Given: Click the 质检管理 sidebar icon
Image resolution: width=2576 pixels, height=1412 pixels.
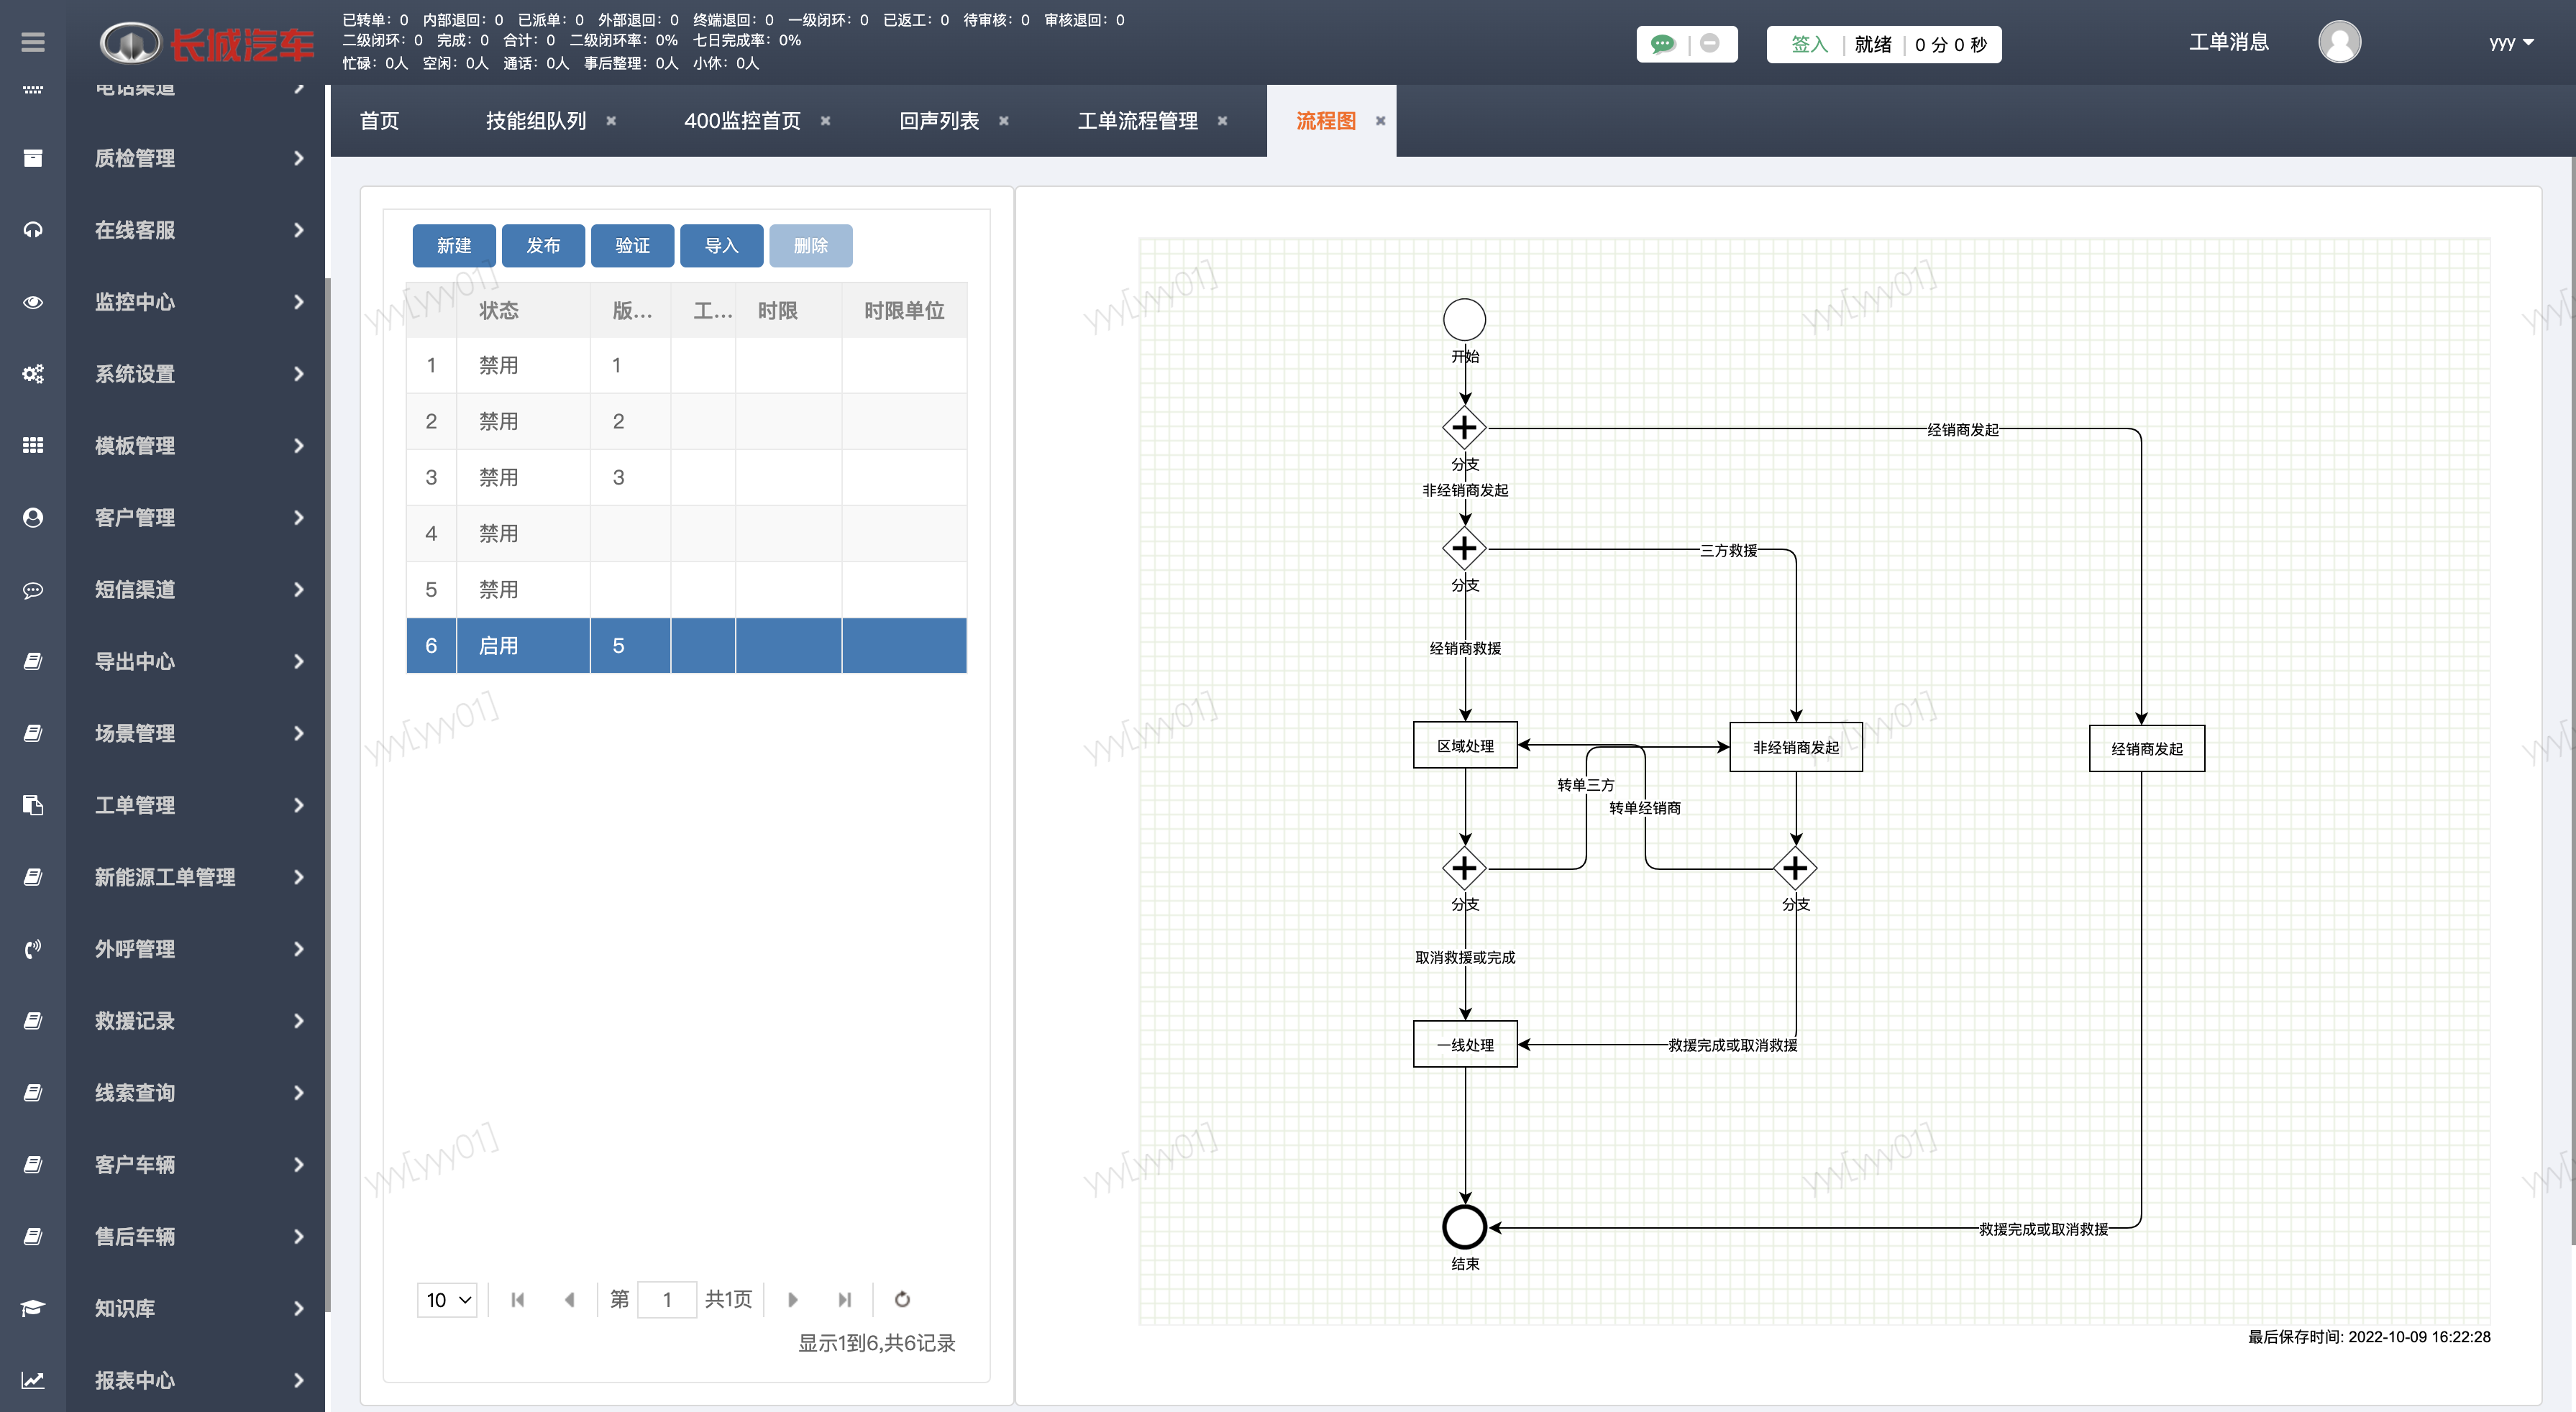Looking at the screenshot, I should pos(33,158).
